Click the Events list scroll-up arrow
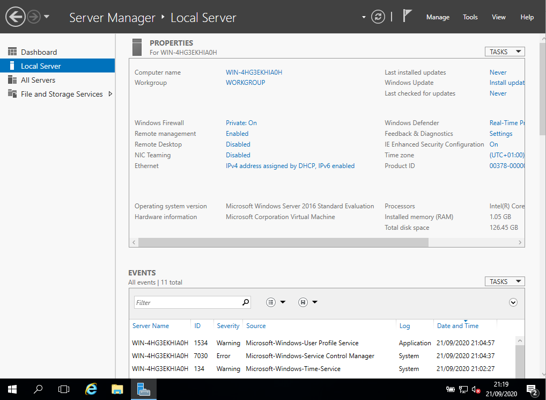This screenshot has height=400, width=546. pyautogui.click(x=520, y=340)
